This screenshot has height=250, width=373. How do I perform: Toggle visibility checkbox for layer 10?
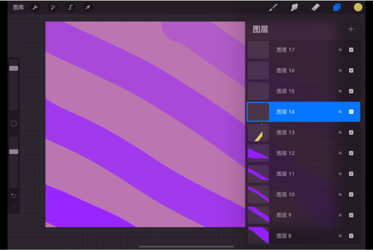coord(351,195)
